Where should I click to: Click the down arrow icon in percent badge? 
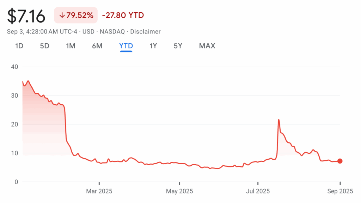point(62,16)
